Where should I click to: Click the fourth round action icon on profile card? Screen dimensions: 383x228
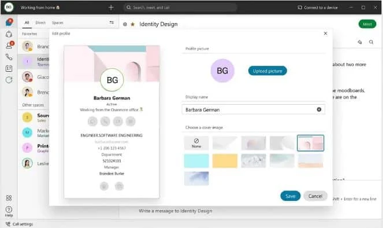pos(131,121)
